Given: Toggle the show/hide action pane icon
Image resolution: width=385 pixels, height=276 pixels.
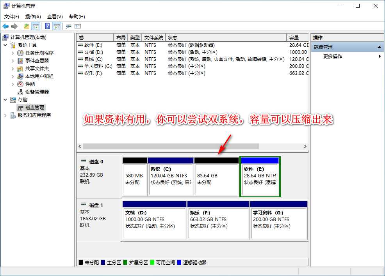Looking at the screenshot, I should point(57,26).
